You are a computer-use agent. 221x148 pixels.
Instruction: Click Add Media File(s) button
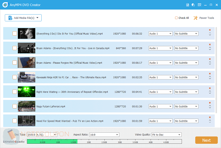[23, 18]
